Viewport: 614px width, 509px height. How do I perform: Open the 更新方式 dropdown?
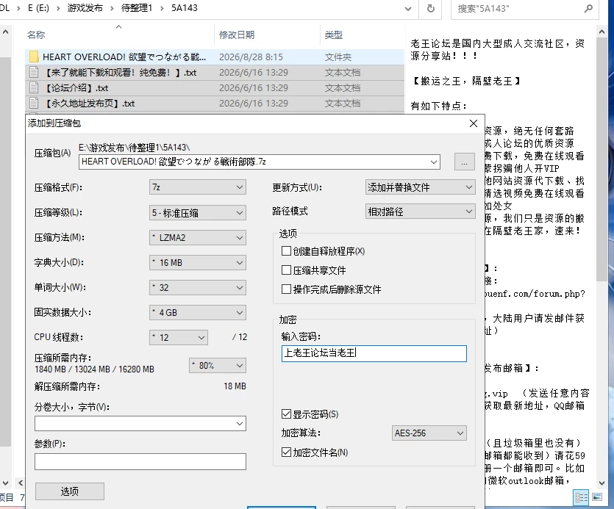pyautogui.click(x=420, y=187)
